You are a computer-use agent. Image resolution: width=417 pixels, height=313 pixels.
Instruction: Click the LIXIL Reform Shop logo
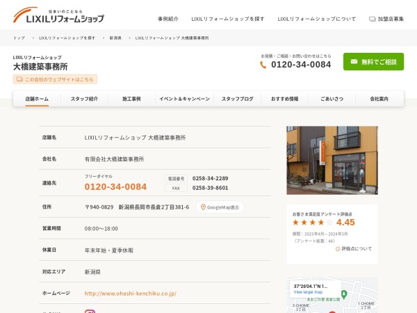58,15
